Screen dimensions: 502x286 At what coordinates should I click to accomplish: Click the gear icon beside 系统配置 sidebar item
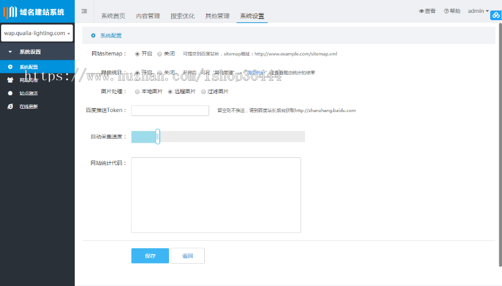tap(10, 67)
